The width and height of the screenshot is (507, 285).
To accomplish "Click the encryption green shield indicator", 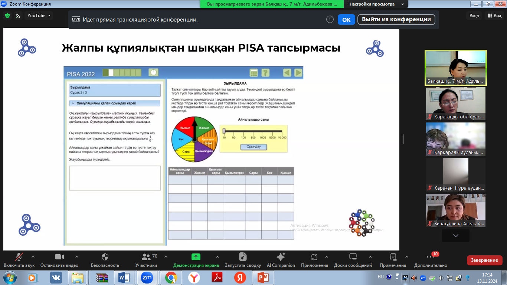I will 7,16.
